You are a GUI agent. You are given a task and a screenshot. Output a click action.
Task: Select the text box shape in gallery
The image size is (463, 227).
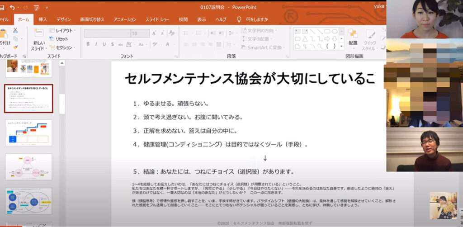tap(298, 31)
